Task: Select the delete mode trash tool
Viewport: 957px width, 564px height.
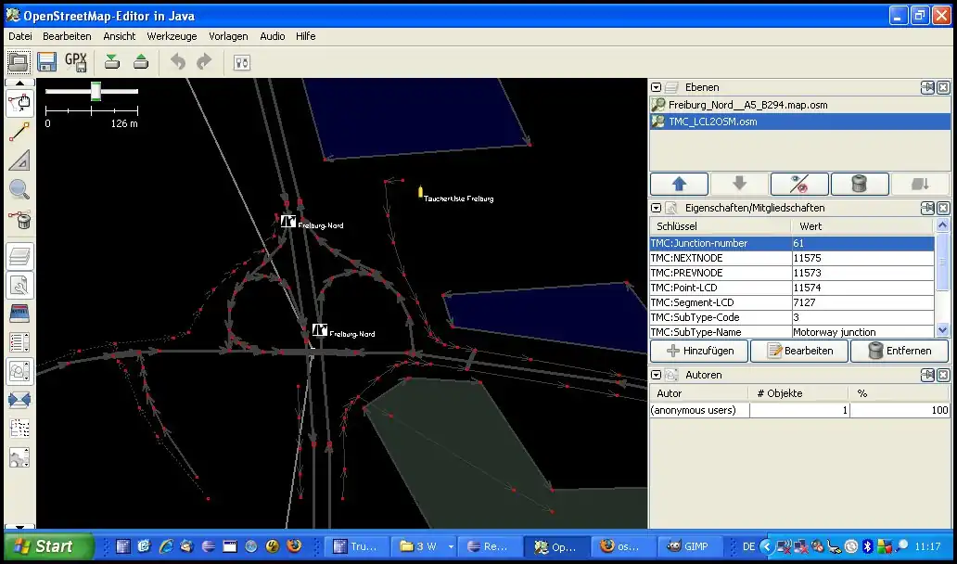Action: coord(19,220)
